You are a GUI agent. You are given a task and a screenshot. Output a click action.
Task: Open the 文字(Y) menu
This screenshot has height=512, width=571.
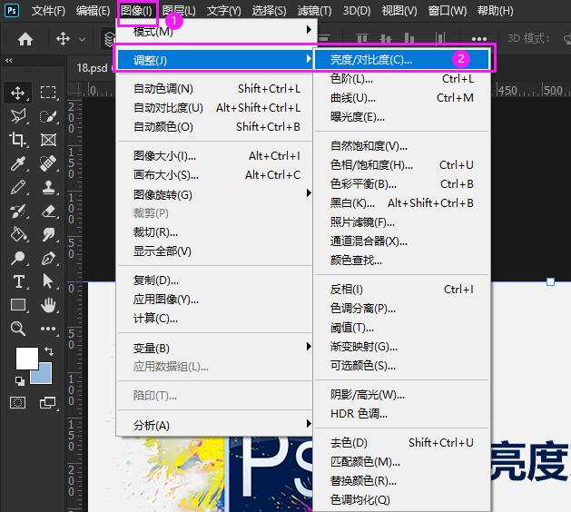click(223, 11)
